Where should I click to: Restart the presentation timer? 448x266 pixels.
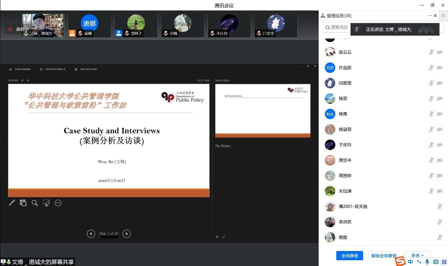(x=28, y=80)
